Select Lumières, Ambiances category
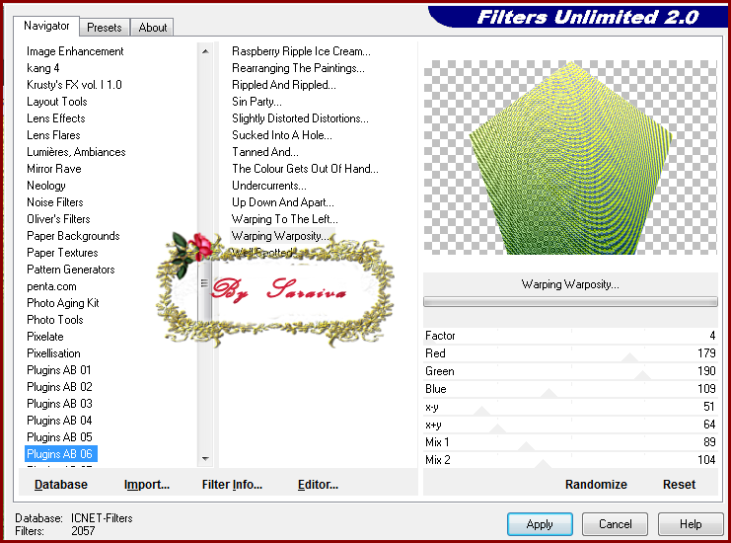 (x=76, y=152)
